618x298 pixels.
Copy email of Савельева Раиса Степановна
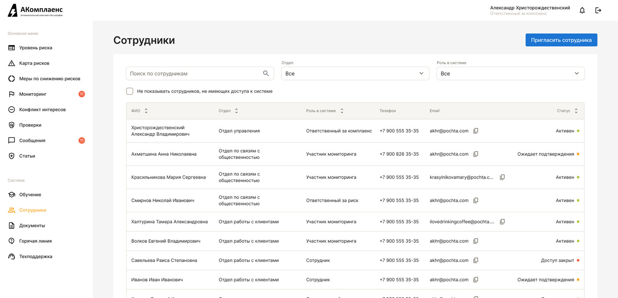[x=476, y=260]
